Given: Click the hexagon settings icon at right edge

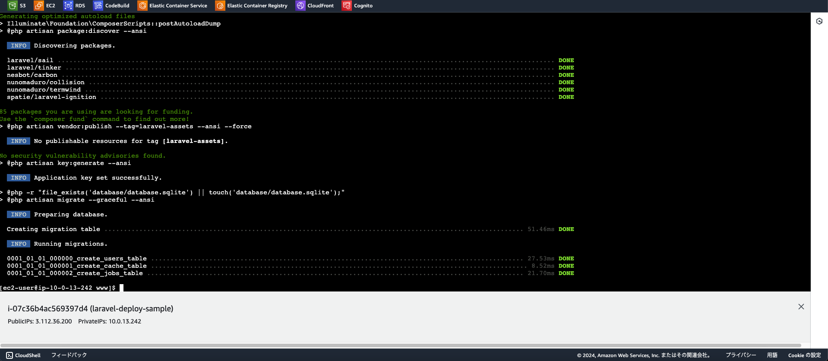Looking at the screenshot, I should pos(819,21).
